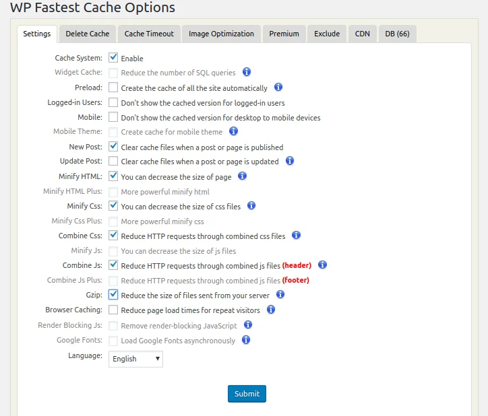
Task: Click 'Reduce the size of files sent from your server'
Action: coord(195,296)
